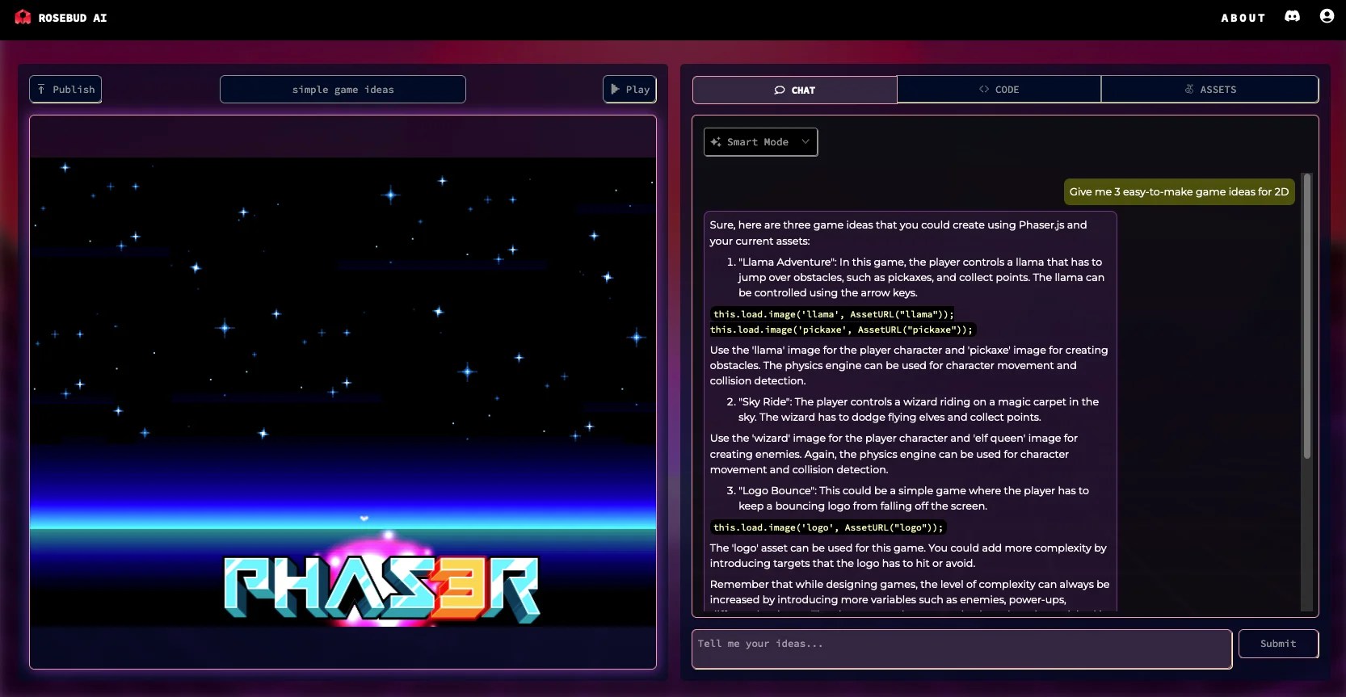This screenshot has height=697, width=1346.
Task: Click the code line loading 'pickaxe' image
Action: tap(841, 330)
